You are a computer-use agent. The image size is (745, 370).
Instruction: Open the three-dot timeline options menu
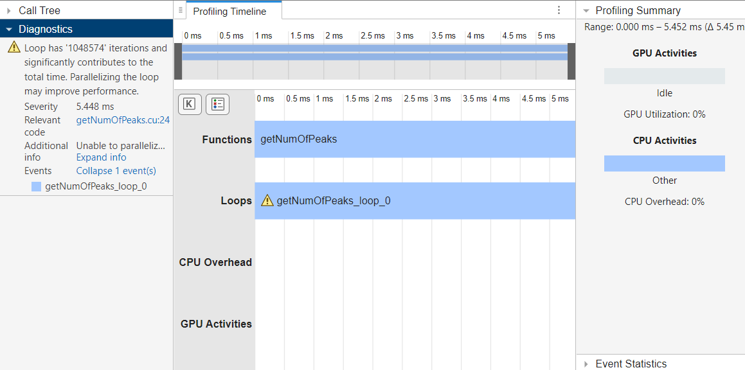(x=559, y=10)
